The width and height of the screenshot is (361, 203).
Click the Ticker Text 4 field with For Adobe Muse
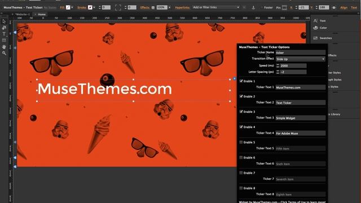[301, 133]
